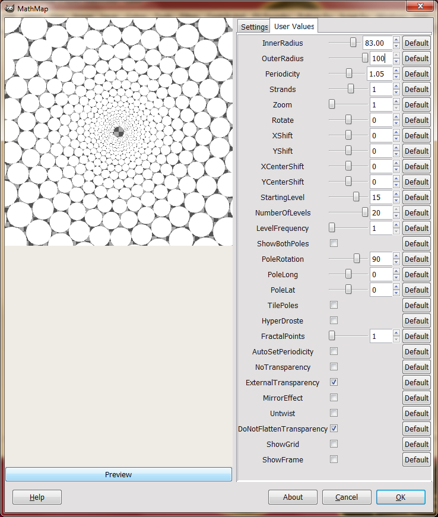This screenshot has height=517, width=438.
Task: Click Default for MirrorEffect
Action: 416,398
